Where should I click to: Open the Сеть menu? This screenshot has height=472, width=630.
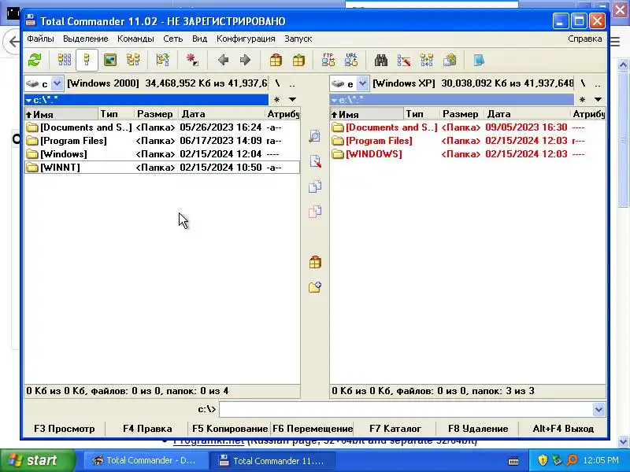click(x=172, y=39)
